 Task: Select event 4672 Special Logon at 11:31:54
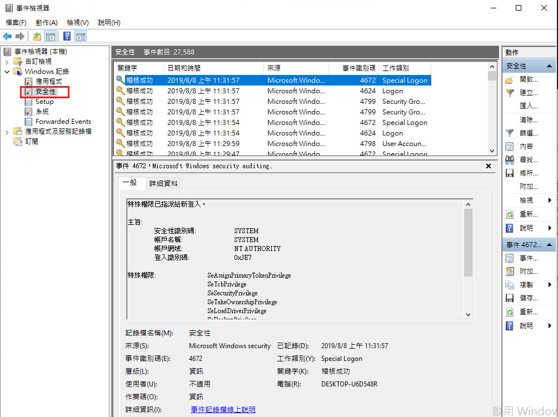(x=272, y=123)
